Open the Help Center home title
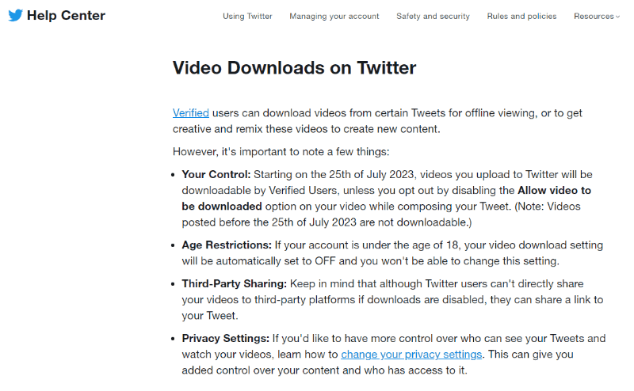This screenshot has width=634, height=391. [x=66, y=15]
